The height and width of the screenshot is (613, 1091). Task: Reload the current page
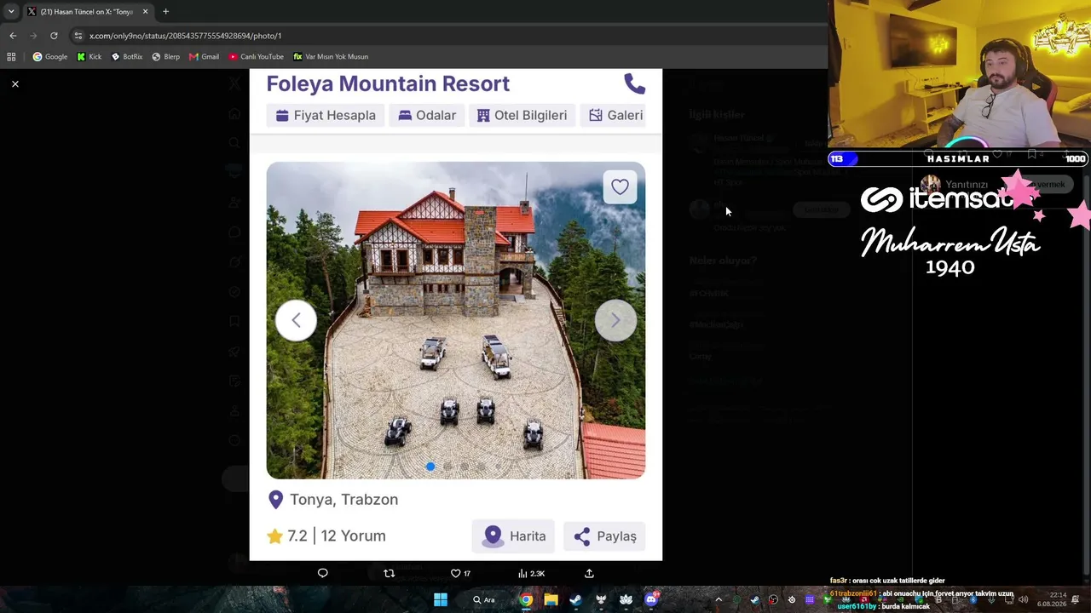click(x=54, y=36)
